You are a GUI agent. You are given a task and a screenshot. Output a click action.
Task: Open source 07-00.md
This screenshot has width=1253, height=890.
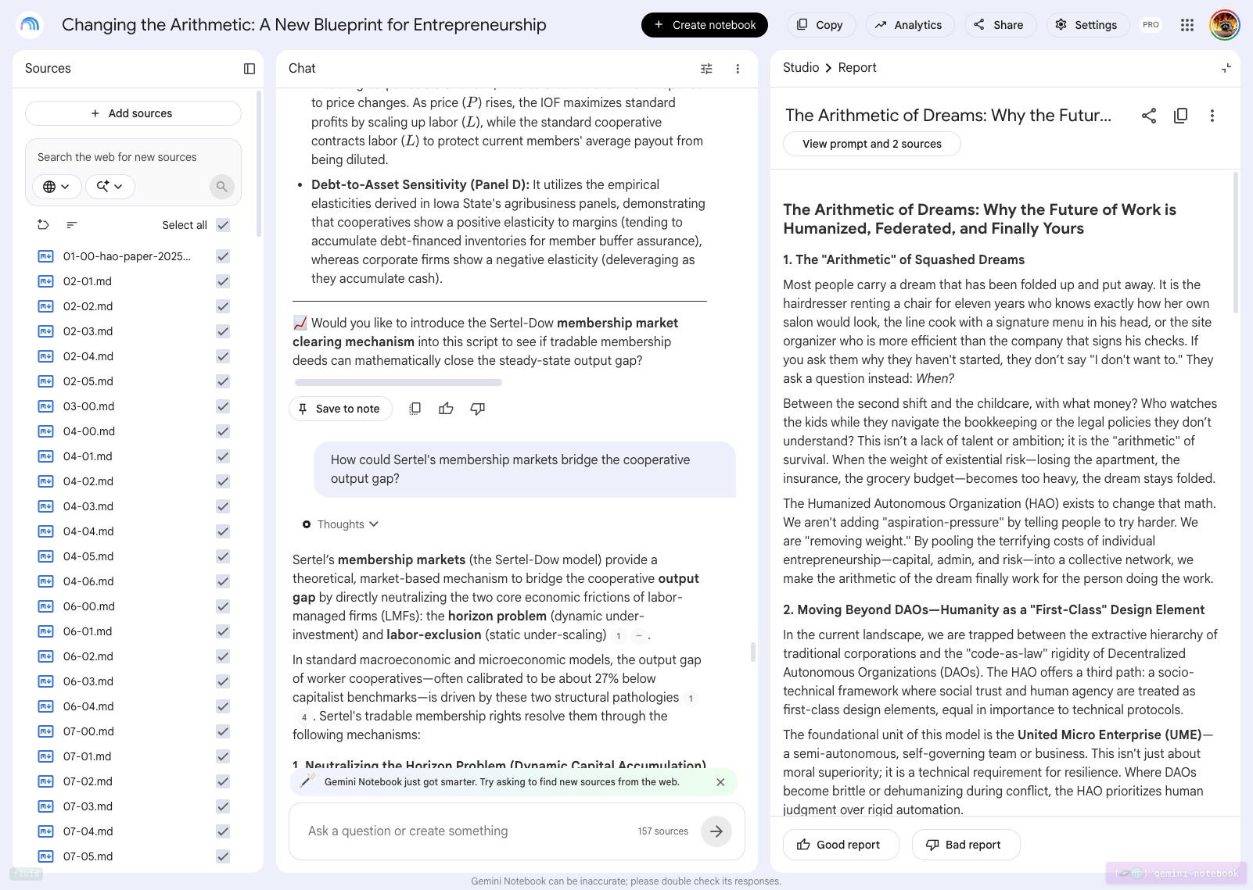click(88, 731)
